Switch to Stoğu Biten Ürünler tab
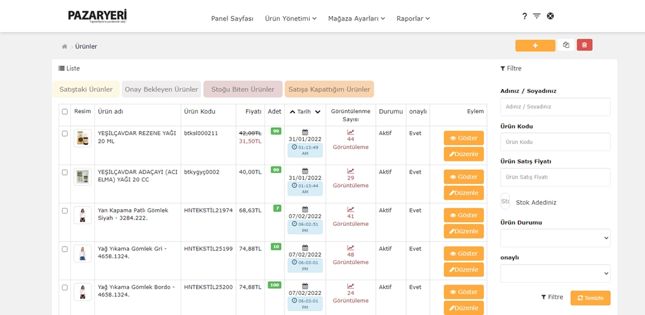Image resolution: width=645 pixels, height=315 pixels. [243, 89]
